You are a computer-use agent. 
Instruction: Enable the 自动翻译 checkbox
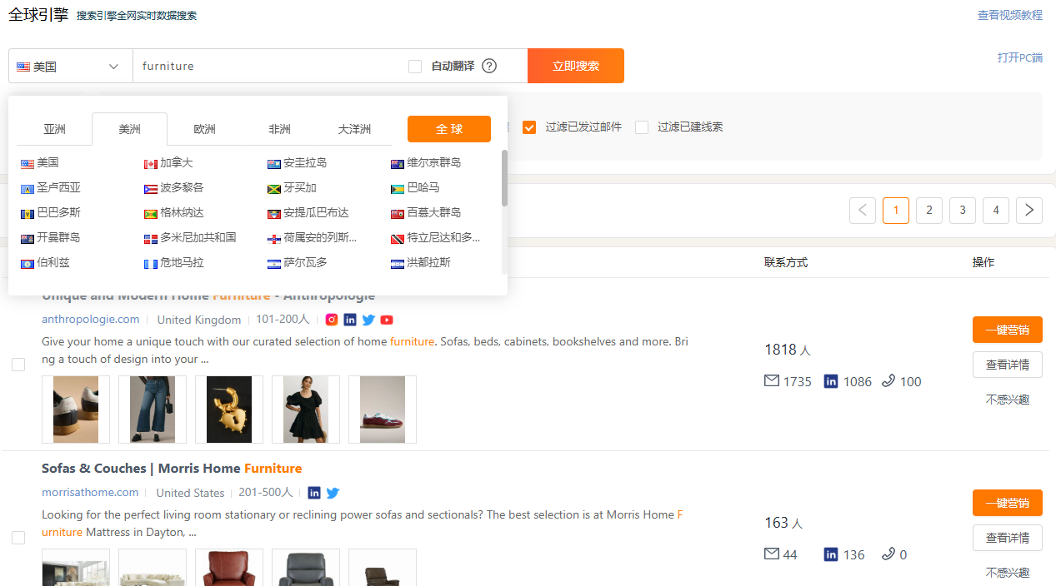(x=415, y=66)
